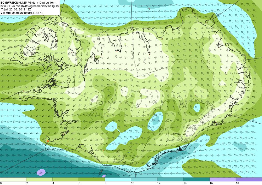
Task: Click the light purple 16–18 m/s legend swatch
Action: click(223, 180)
